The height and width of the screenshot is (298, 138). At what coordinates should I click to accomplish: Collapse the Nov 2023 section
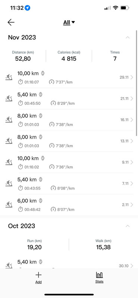click(x=128, y=38)
